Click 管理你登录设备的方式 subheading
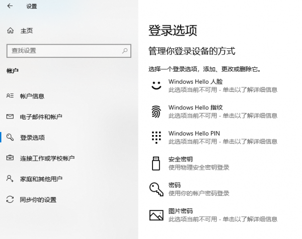 [x=192, y=51]
